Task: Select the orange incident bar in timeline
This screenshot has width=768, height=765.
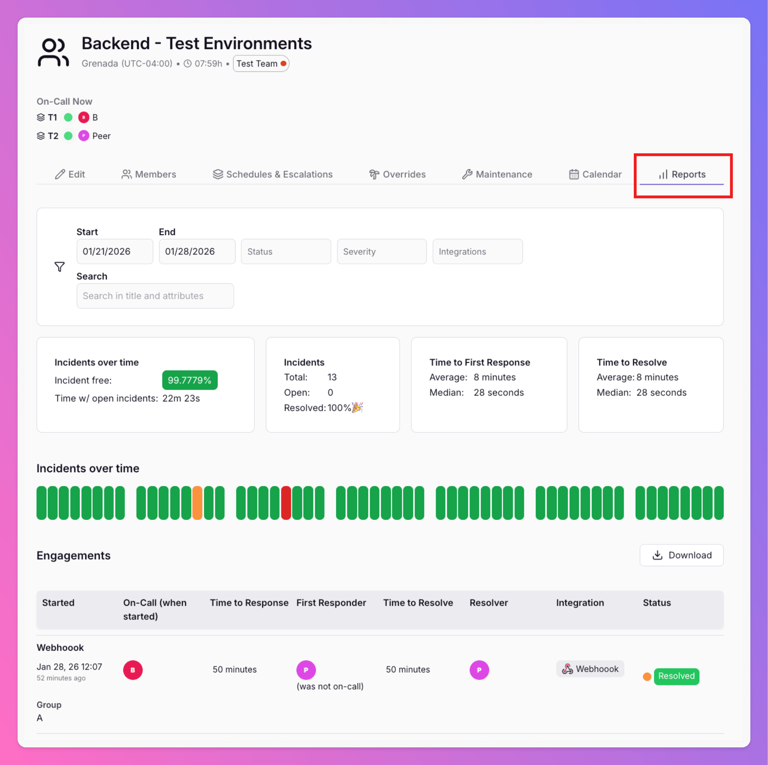Action: click(x=197, y=502)
